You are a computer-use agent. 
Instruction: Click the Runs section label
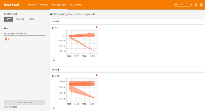[x=6, y=28]
